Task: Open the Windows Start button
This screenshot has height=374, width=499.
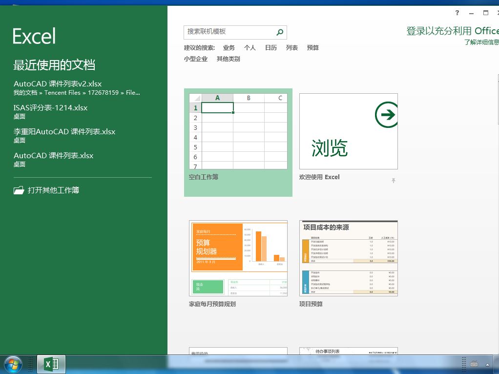Action: click(x=13, y=364)
